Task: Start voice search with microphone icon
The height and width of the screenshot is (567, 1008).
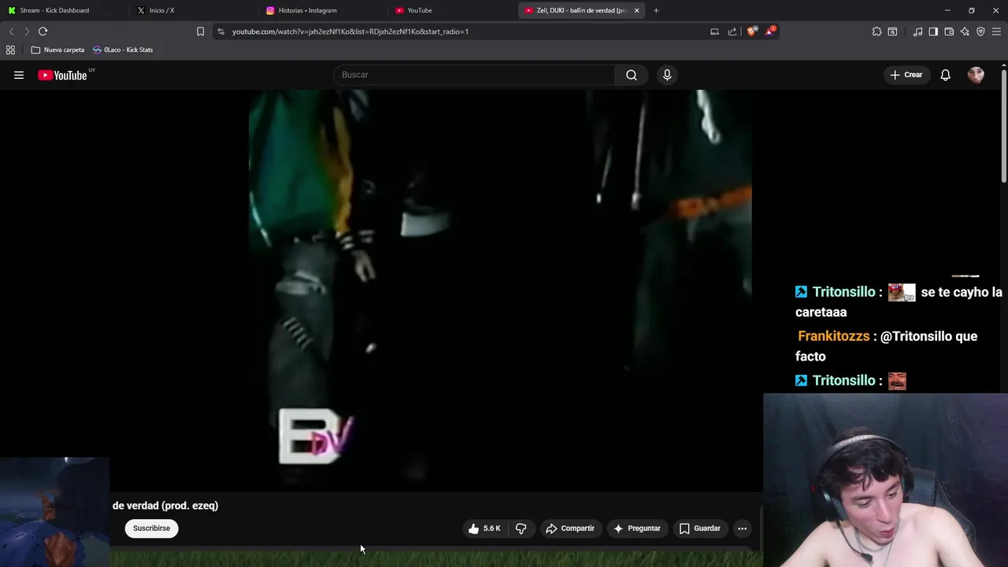Action: click(667, 75)
